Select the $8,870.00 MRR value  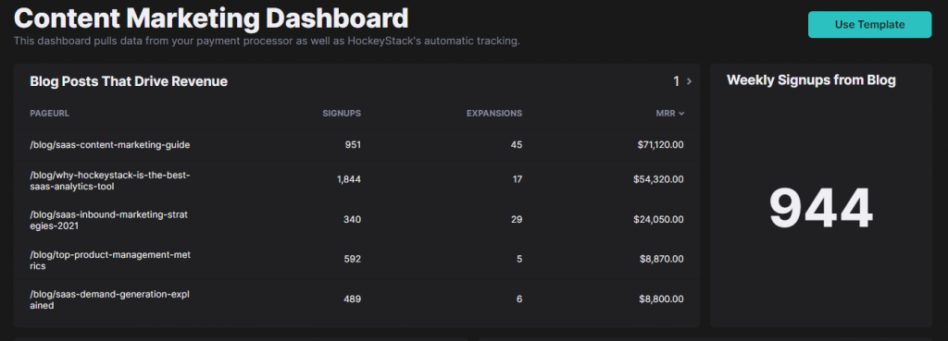point(661,259)
